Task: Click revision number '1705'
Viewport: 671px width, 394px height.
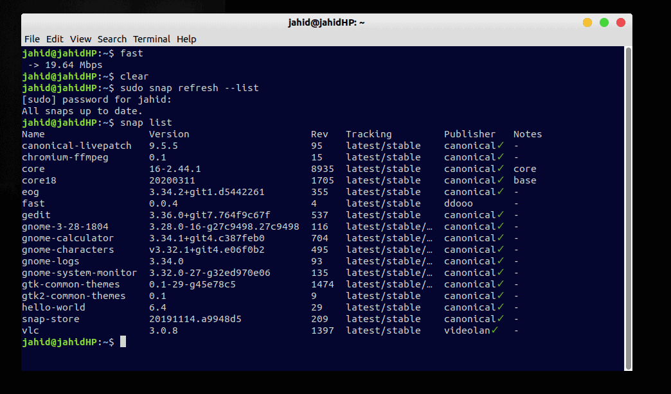Action: click(x=323, y=180)
